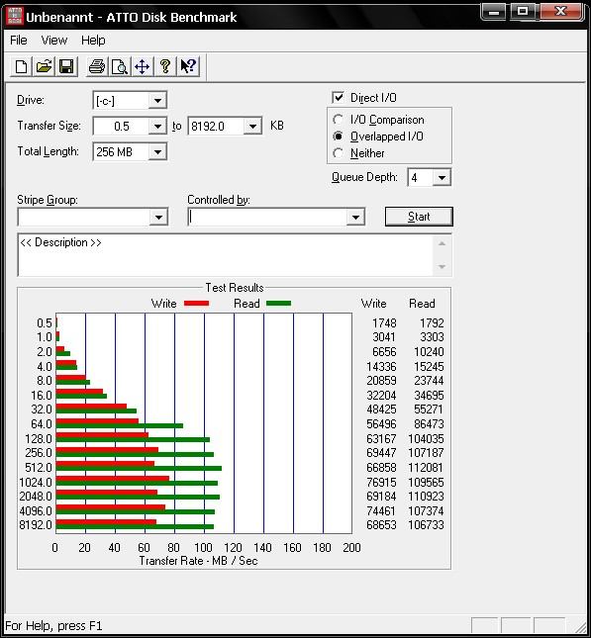The height and width of the screenshot is (638, 591).
Task: Open the Help menu
Action: click(93, 41)
